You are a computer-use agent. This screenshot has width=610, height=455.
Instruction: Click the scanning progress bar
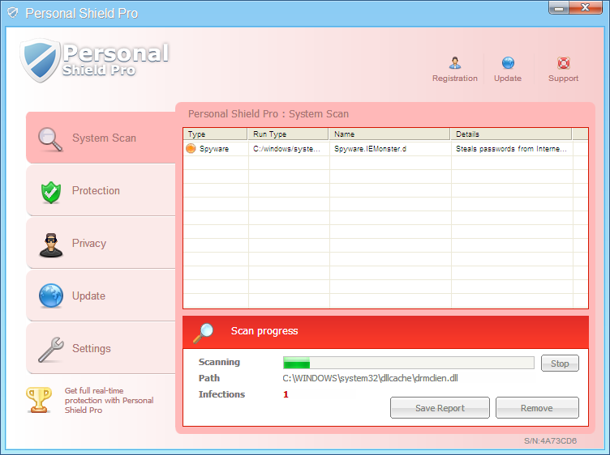[x=409, y=363]
